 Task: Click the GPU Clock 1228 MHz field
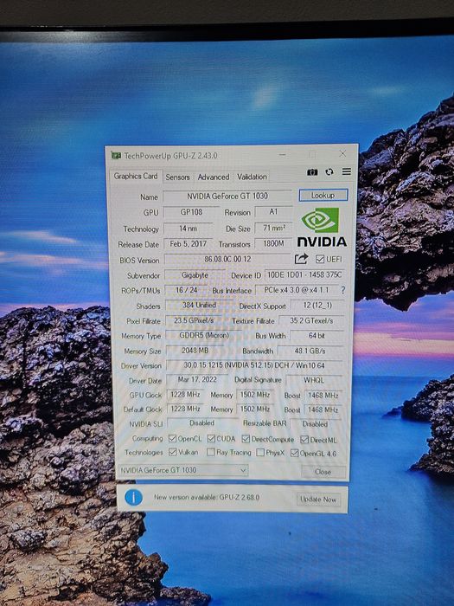click(185, 395)
